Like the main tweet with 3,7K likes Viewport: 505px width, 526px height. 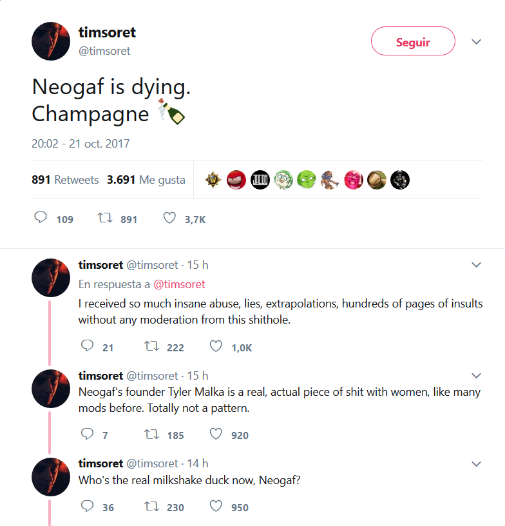coord(169,219)
